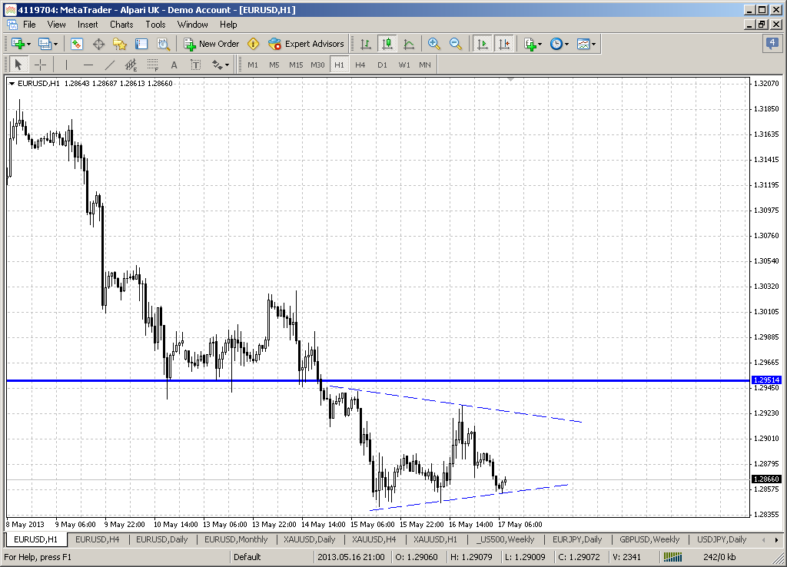Open the View menu
Image resolution: width=787 pixels, height=567 pixels.
click(x=57, y=25)
